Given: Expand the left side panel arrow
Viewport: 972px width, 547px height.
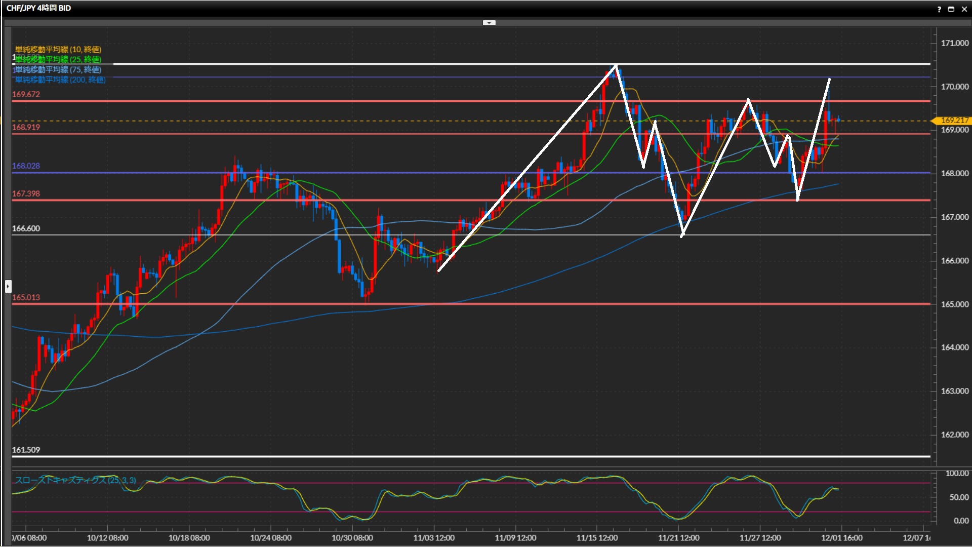Looking at the screenshot, I should tap(8, 286).
